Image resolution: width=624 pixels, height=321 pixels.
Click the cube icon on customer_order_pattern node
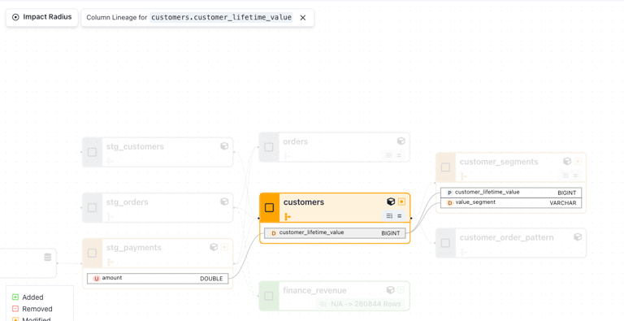[x=578, y=237]
